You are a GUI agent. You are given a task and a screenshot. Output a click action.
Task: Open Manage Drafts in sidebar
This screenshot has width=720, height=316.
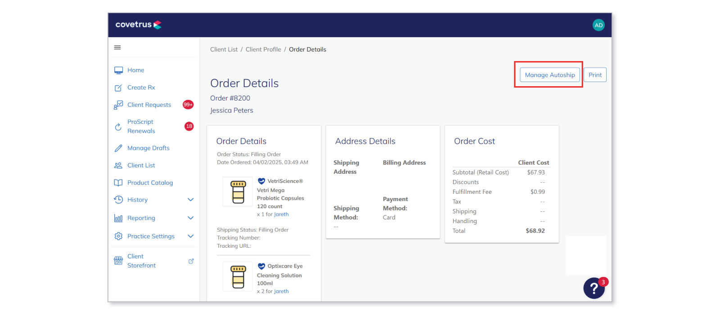coord(148,148)
